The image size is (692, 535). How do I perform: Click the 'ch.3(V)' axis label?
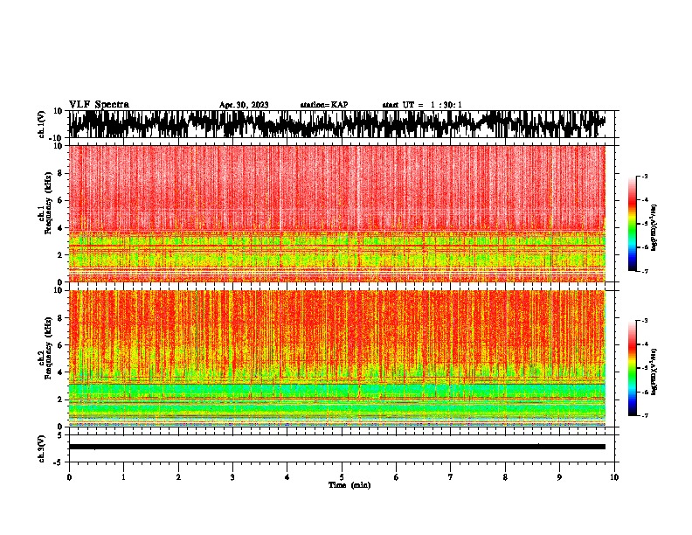pos(42,448)
